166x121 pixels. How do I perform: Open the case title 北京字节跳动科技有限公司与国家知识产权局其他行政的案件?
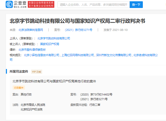[54, 81]
